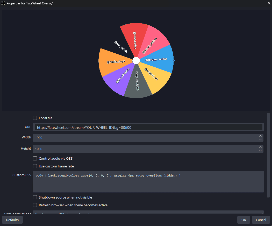Close the FateWheel Overlay properties dialog
272x226 pixels.
click(269, 3)
